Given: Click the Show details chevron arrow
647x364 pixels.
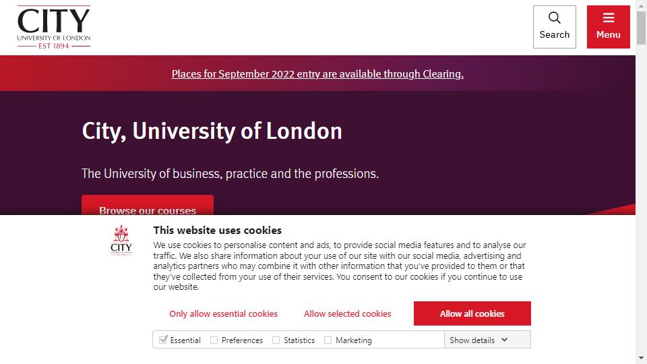Looking at the screenshot, I should [504, 340].
